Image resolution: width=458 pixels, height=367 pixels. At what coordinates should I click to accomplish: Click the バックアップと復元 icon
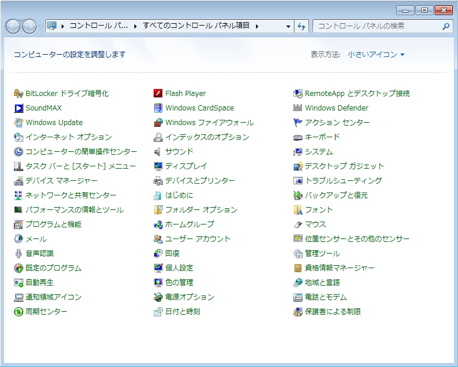point(297,195)
